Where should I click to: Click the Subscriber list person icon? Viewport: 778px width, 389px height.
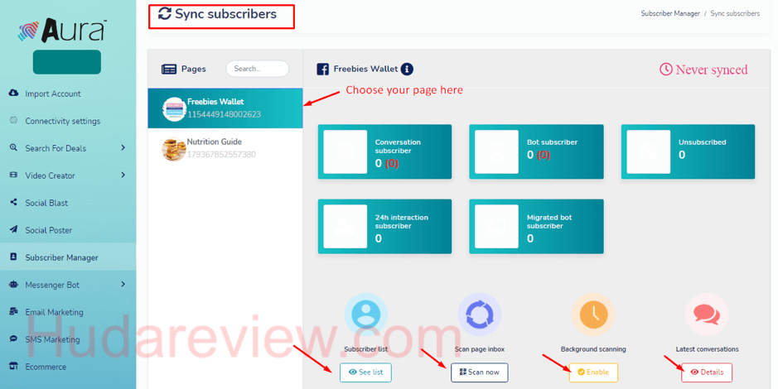[366, 315]
